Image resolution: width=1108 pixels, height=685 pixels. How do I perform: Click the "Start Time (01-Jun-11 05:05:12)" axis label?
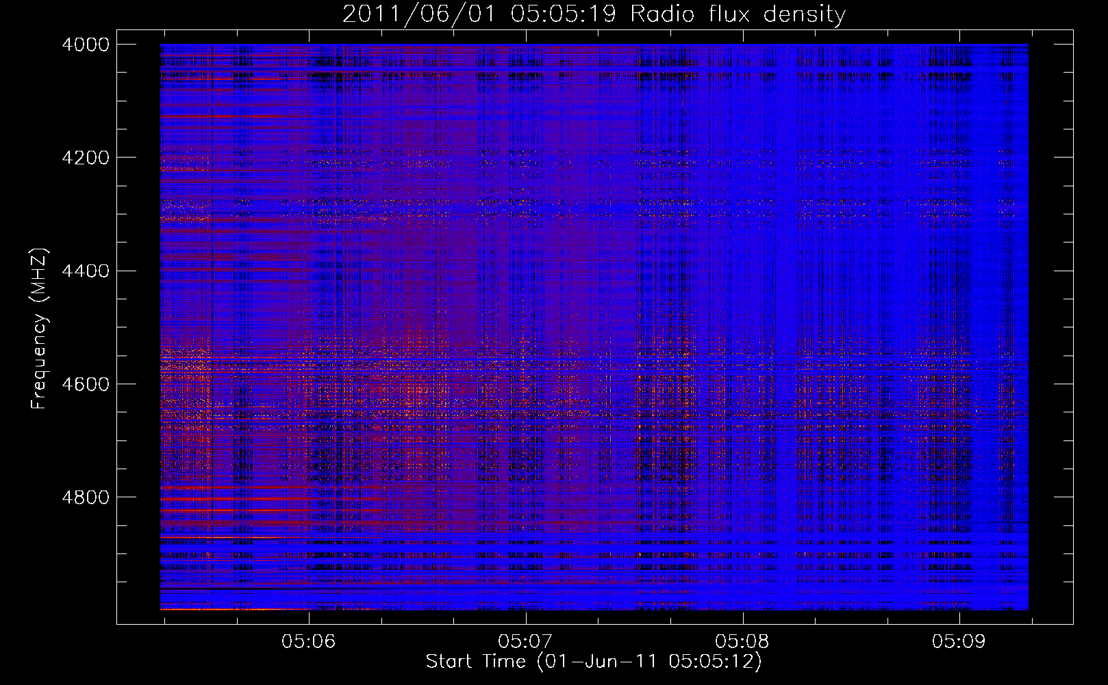[x=594, y=662]
